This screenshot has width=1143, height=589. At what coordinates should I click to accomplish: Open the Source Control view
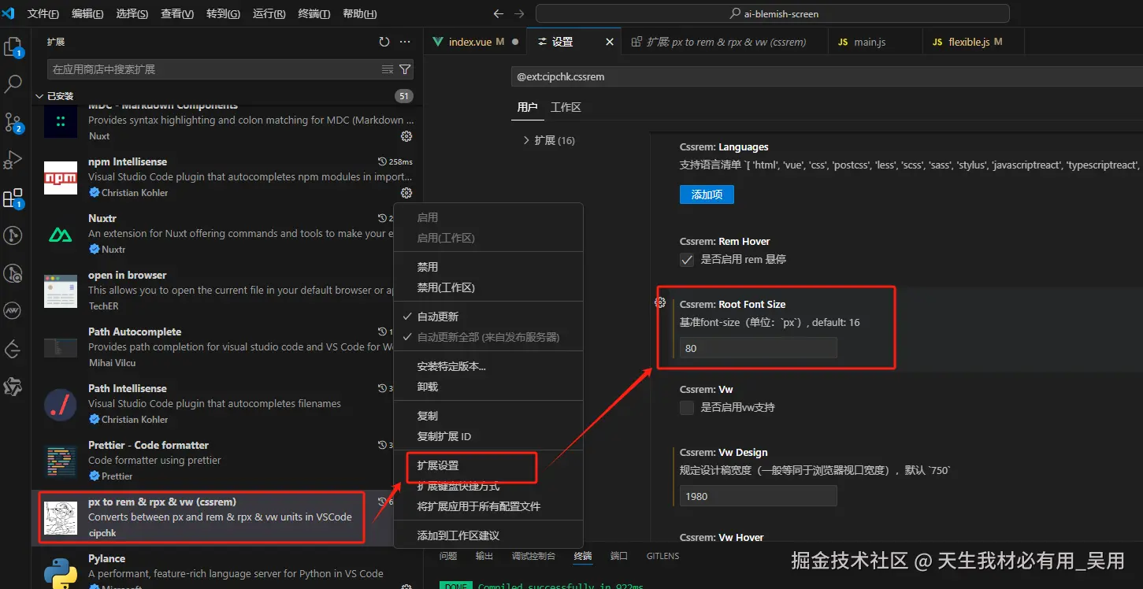click(x=13, y=122)
